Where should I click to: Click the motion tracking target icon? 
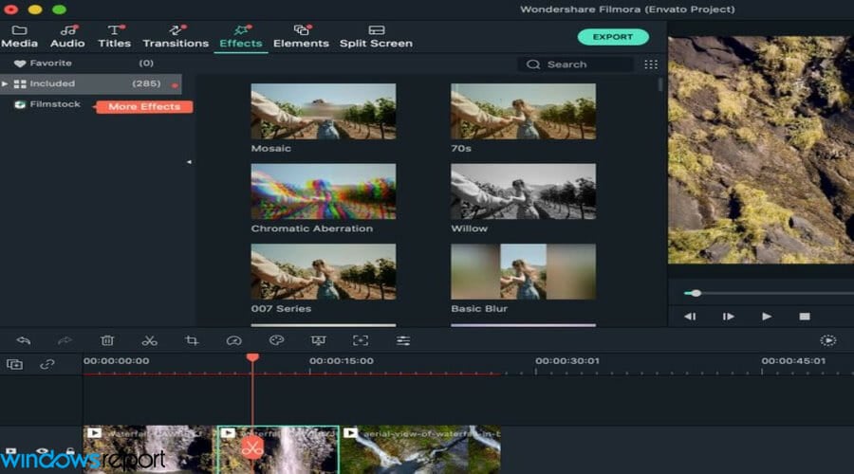tap(361, 340)
